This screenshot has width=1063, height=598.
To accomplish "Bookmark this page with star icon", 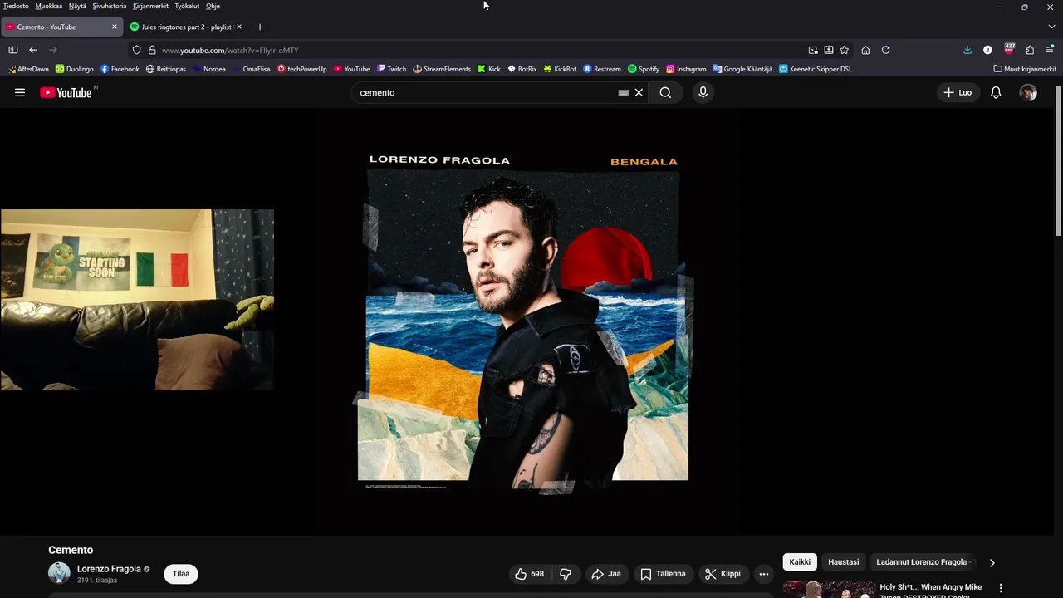I will (845, 50).
